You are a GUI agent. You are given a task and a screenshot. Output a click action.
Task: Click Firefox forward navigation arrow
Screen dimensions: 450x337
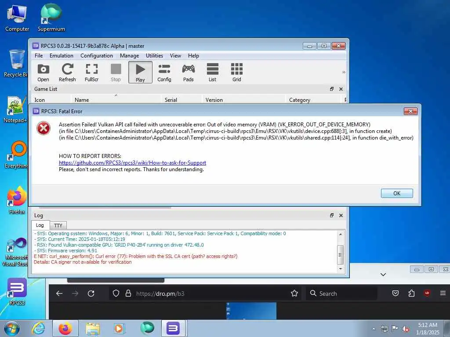(75, 294)
